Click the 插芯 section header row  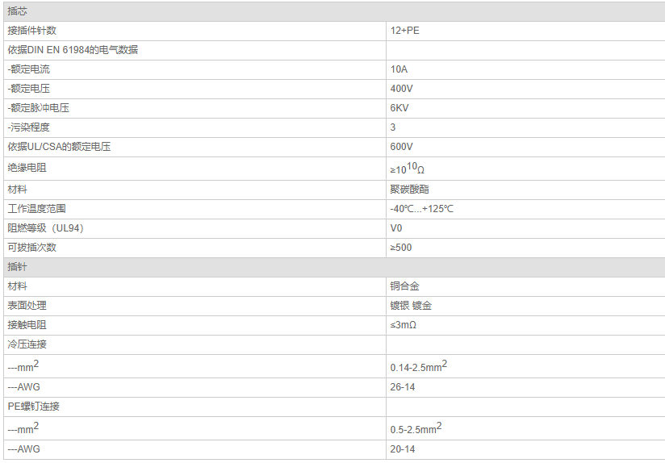(x=334, y=11)
